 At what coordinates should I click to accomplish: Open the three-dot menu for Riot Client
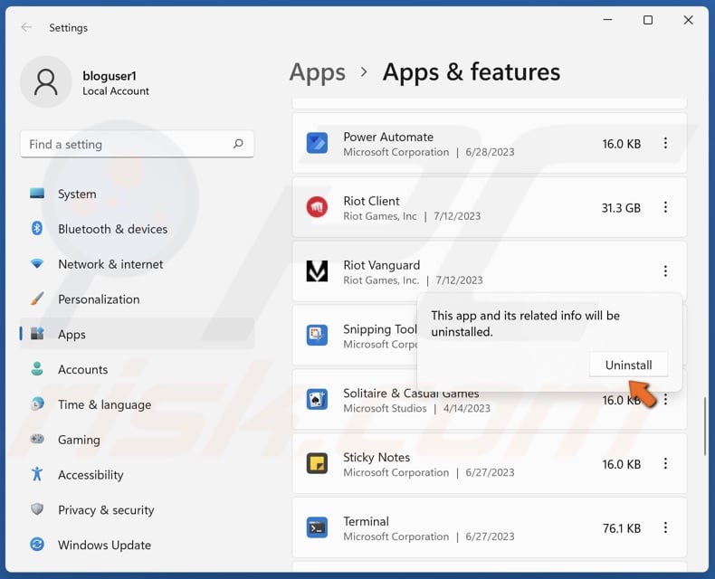665,207
